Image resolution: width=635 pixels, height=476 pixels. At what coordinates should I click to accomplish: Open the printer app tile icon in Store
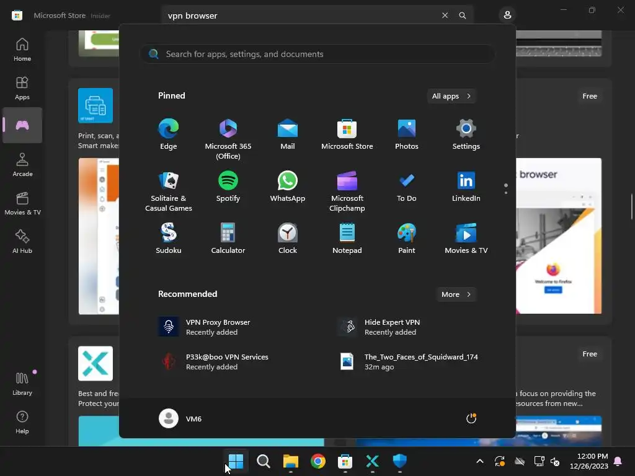[95, 105]
